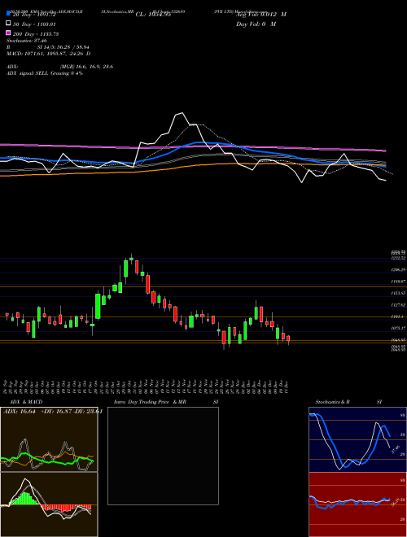Click the ADX indicator chart with green line

click(x=49, y=439)
